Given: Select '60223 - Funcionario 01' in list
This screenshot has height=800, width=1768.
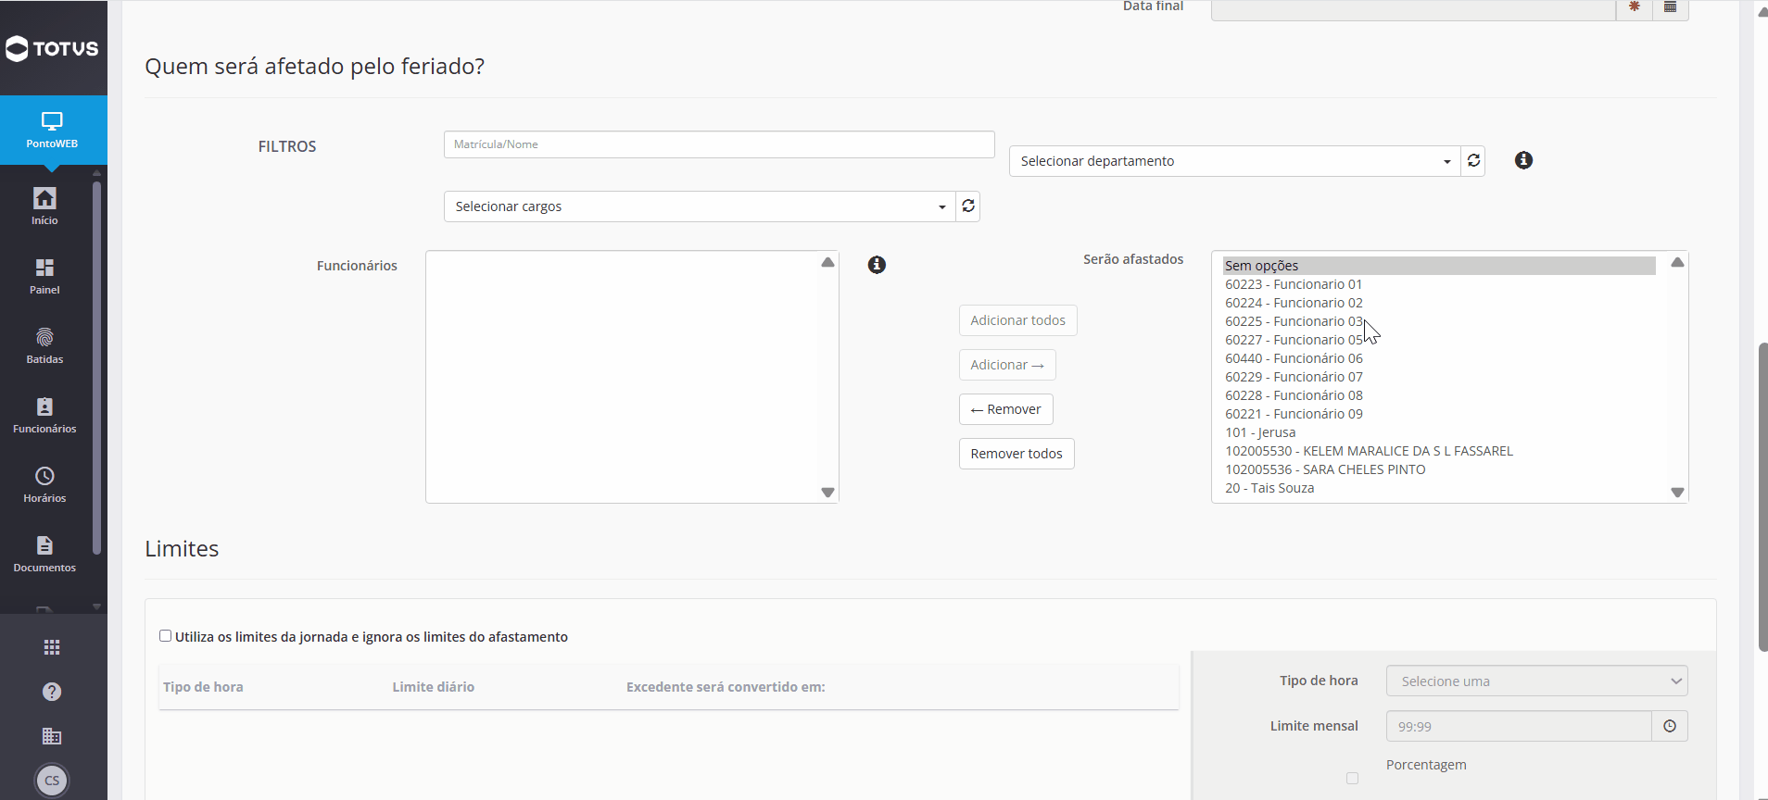Looking at the screenshot, I should tap(1439, 284).
